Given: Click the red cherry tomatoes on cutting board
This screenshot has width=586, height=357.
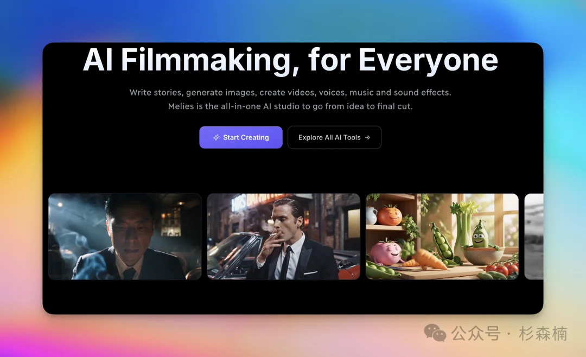Looking at the screenshot, I should [502, 269].
